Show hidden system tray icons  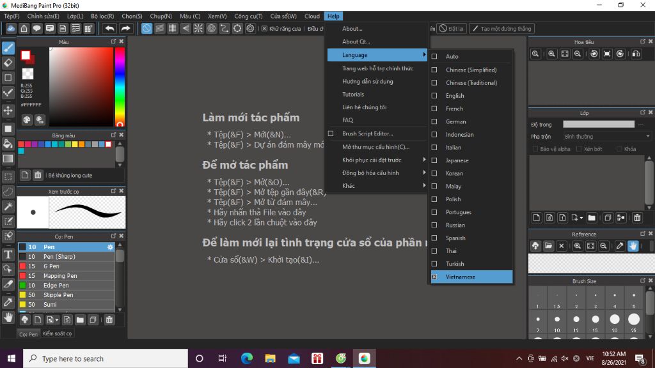pyautogui.click(x=519, y=358)
